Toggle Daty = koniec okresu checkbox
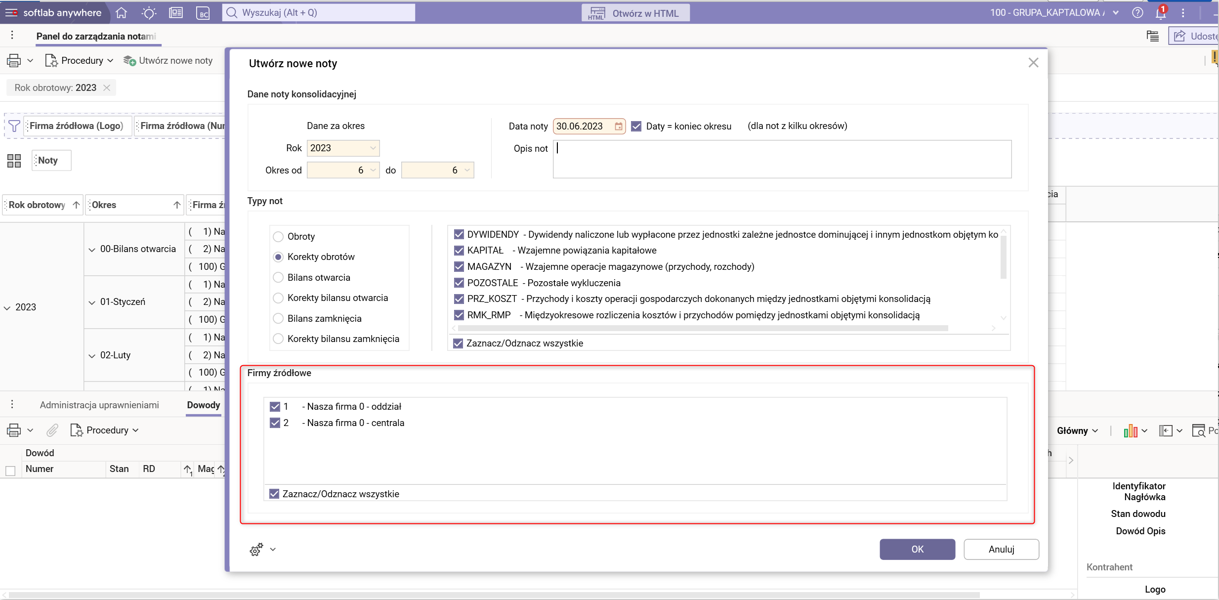1219x600 pixels. (636, 126)
